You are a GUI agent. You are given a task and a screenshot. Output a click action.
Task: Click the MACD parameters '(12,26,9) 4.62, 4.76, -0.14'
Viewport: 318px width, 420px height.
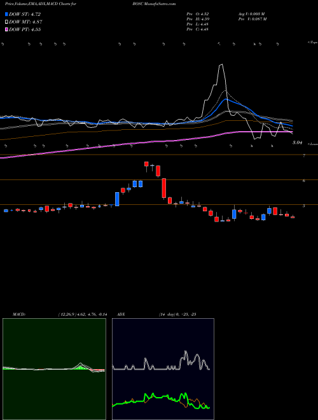(x=83, y=314)
